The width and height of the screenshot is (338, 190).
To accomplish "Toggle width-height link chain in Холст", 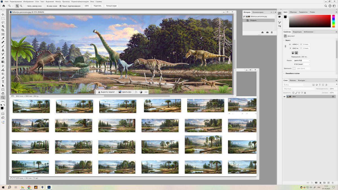I will (x=285, y=46).
